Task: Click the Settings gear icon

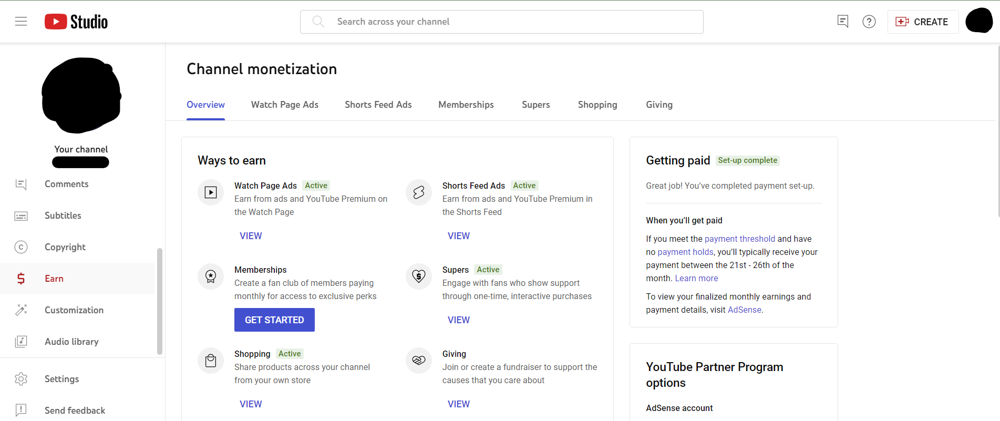Action: 21,379
